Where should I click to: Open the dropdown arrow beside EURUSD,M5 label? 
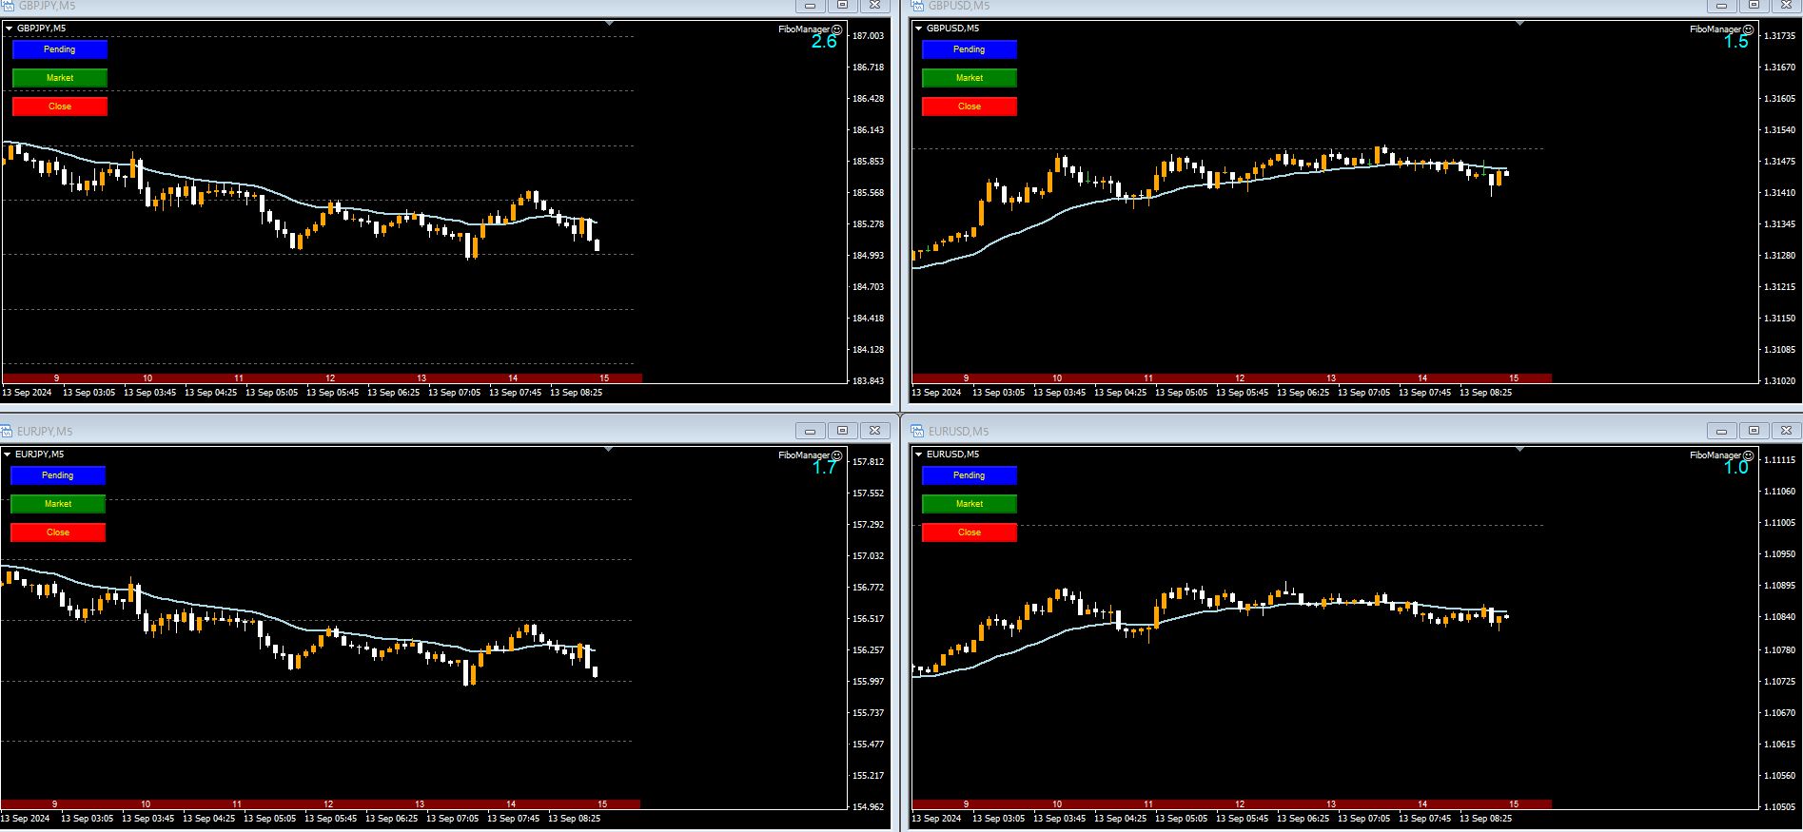[919, 455]
